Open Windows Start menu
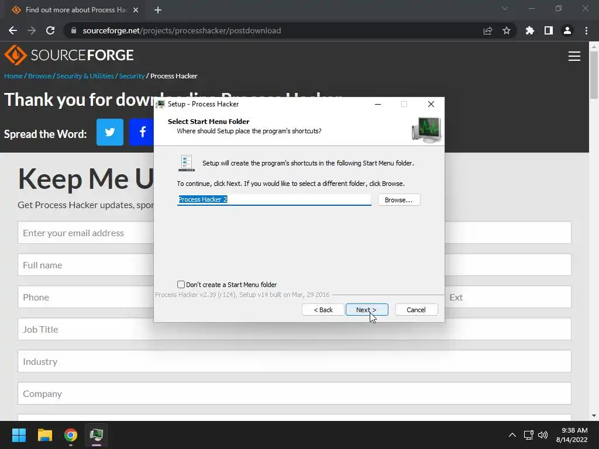This screenshot has width=599, height=449. point(19,435)
